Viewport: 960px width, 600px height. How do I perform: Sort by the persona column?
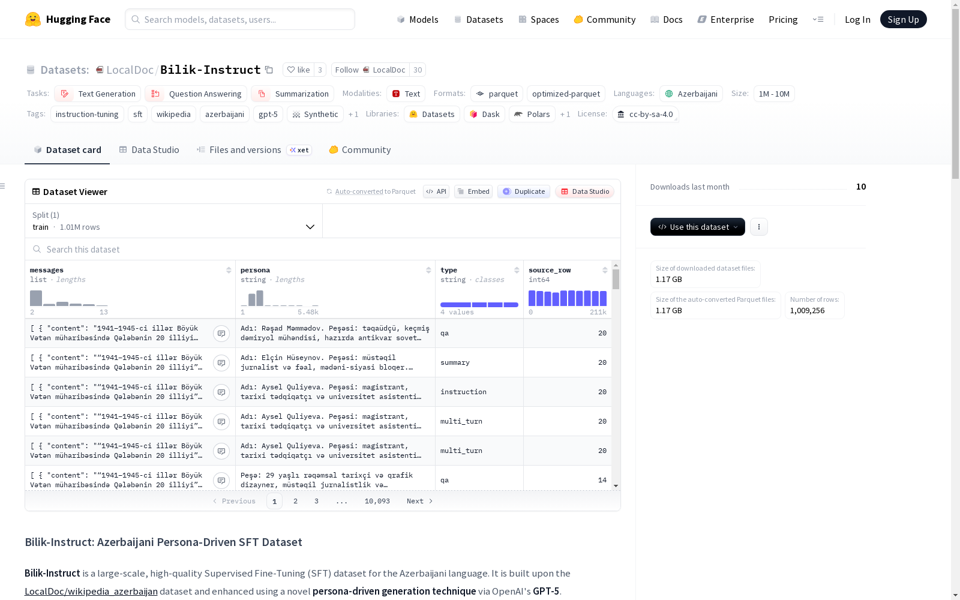point(428,270)
